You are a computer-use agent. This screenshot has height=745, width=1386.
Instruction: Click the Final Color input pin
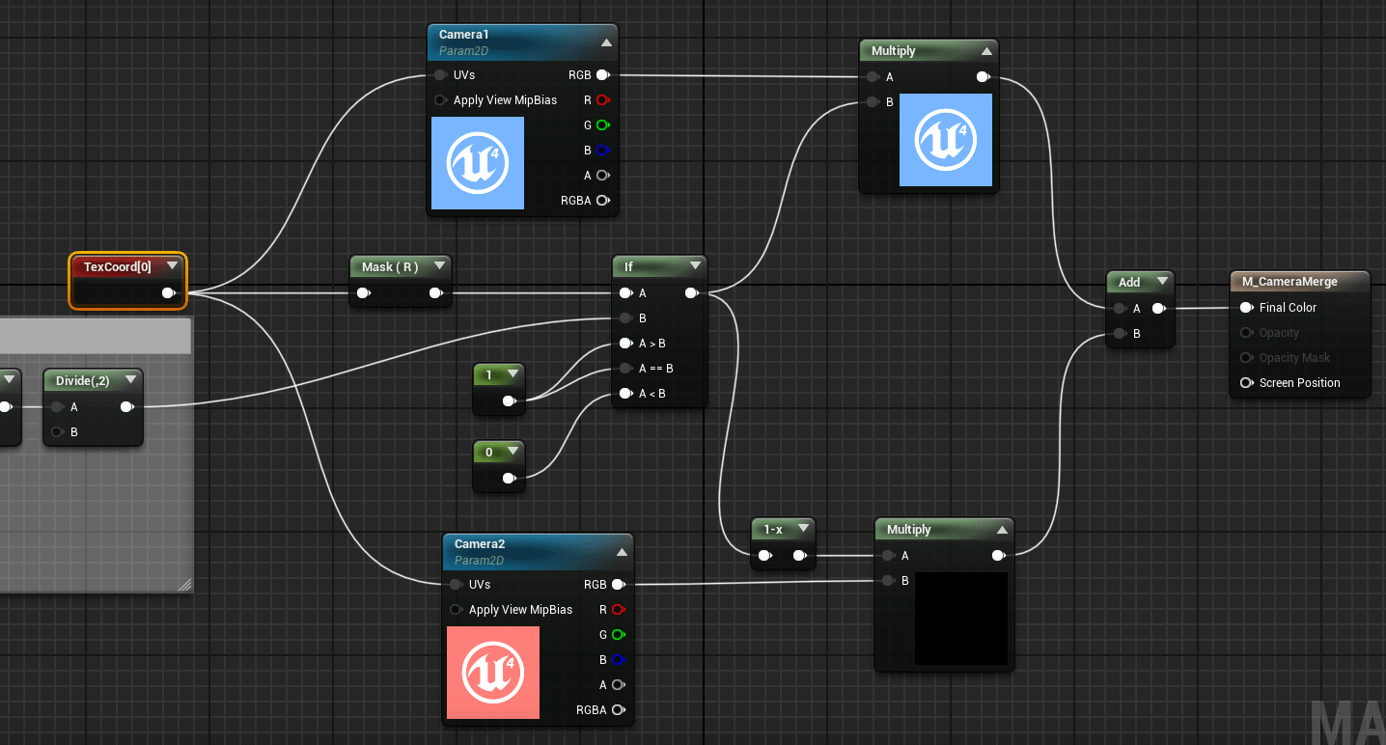tap(1247, 308)
